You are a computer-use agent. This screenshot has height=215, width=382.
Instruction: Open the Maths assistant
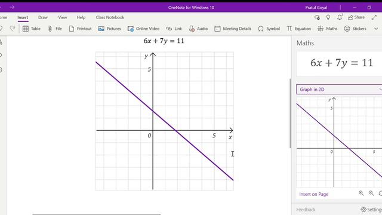pos(328,29)
